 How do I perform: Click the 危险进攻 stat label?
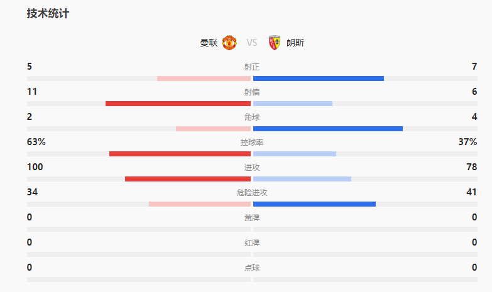[252, 193]
